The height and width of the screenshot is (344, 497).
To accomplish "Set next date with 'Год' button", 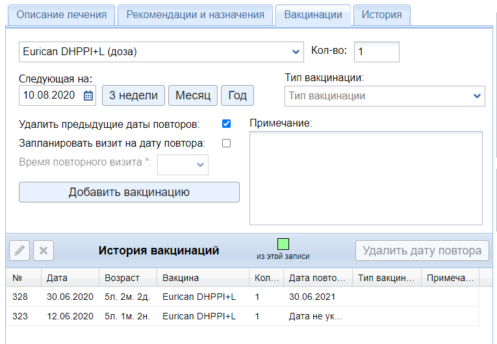I will tap(237, 95).
